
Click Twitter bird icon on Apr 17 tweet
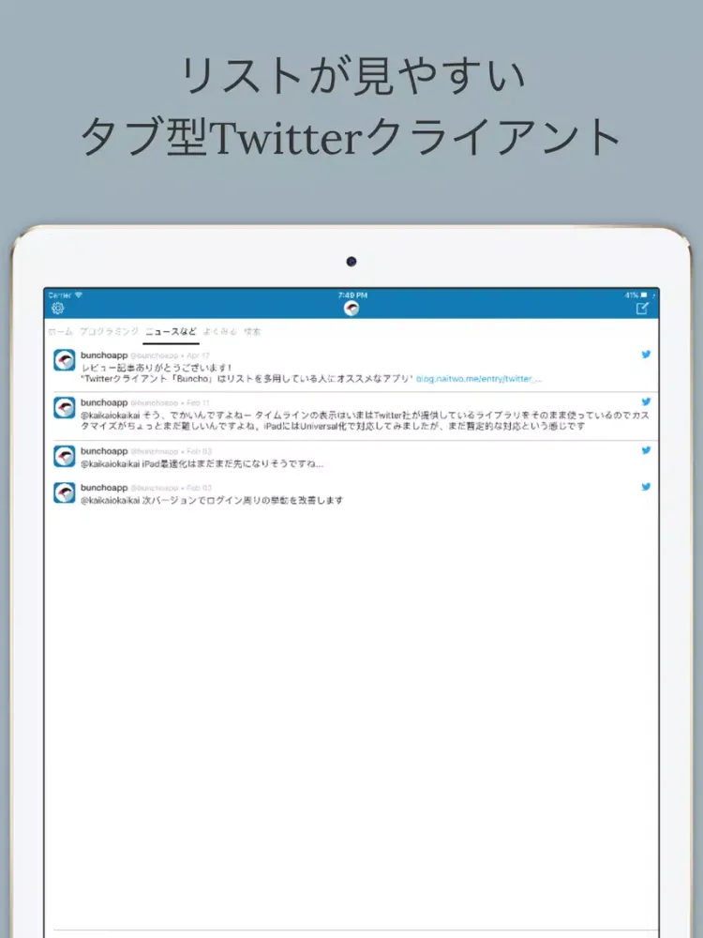coord(646,355)
